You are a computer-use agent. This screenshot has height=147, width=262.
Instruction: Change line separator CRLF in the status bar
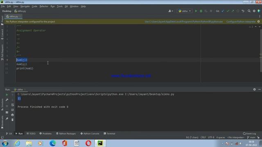203,138
